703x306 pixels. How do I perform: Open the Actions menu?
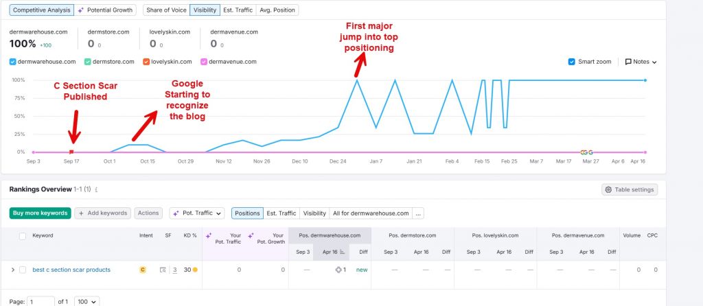(148, 213)
